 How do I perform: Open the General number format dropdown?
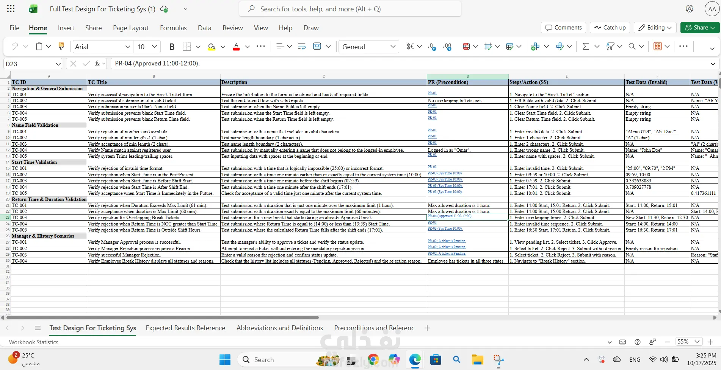click(393, 47)
